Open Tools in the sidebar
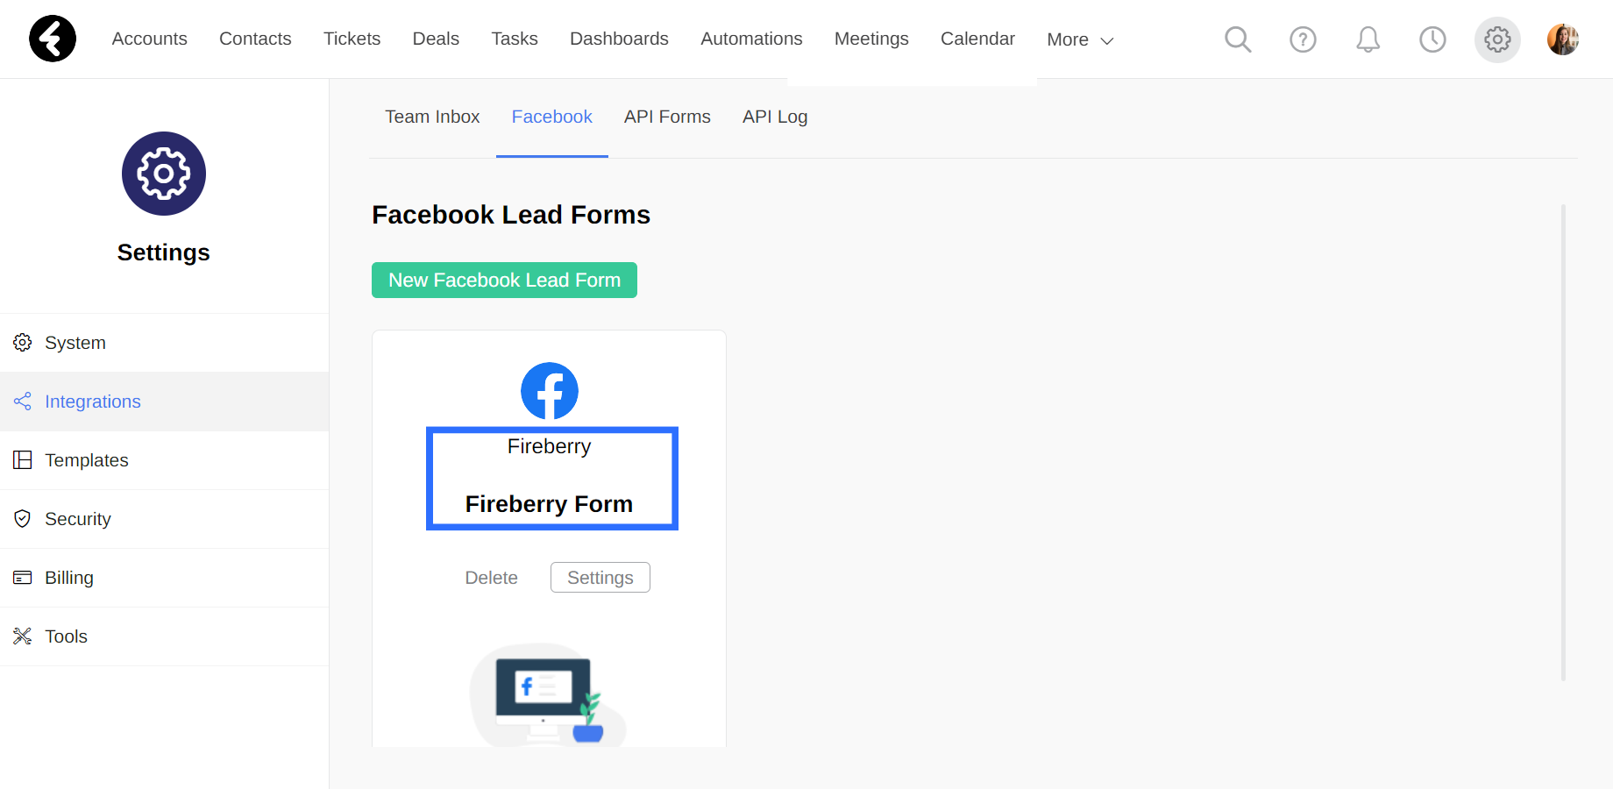The image size is (1613, 789). pos(164,636)
